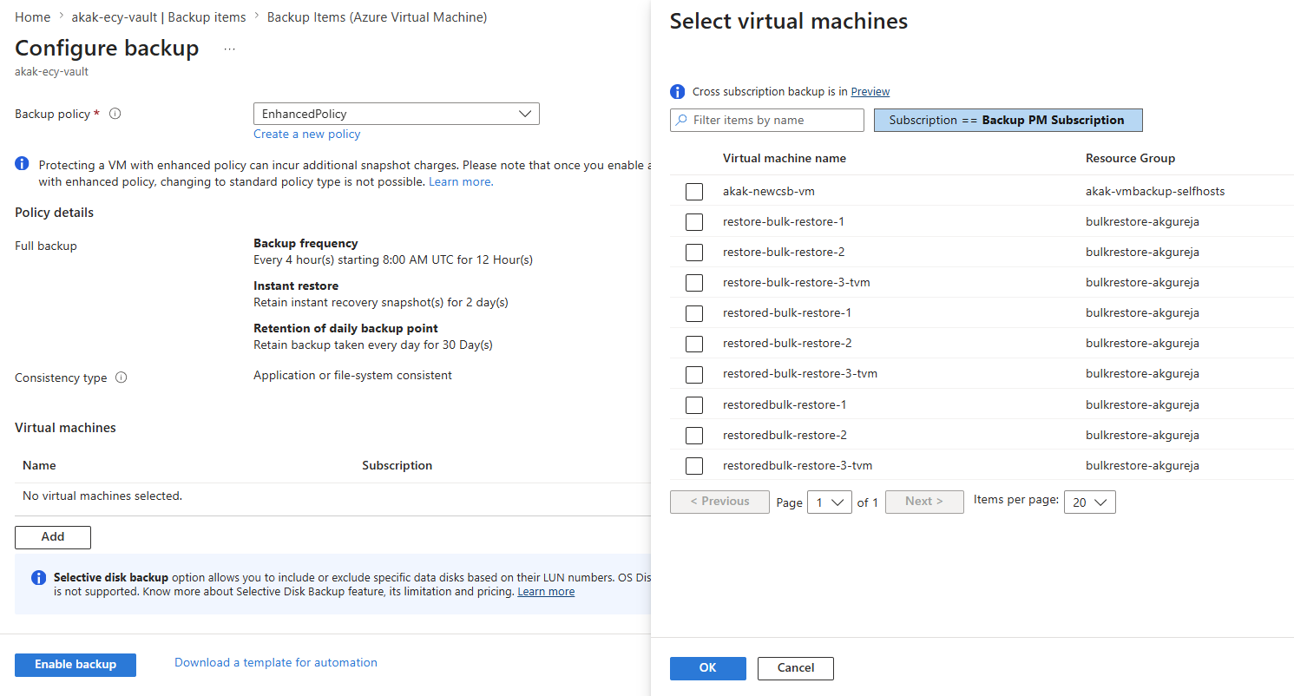The image size is (1294, 696).
Task: Open the Page number dropdown
Action: click(x=830, y=502)
